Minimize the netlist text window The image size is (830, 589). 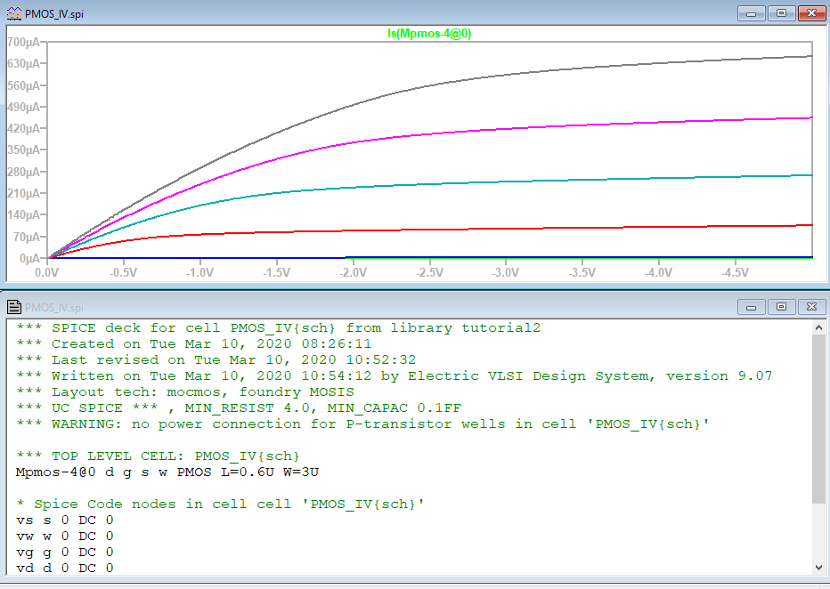point(753,306)
